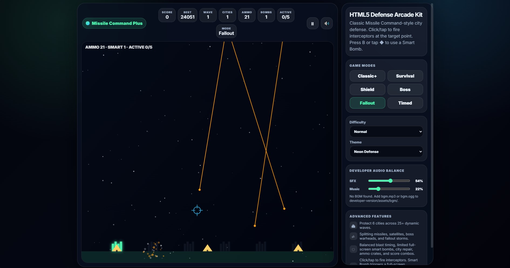Screen dimensions: 510x268
Task: Click the shield icon beside 'Balanced blast timing'
Action: pyautogui.click(x=353, y=249)
